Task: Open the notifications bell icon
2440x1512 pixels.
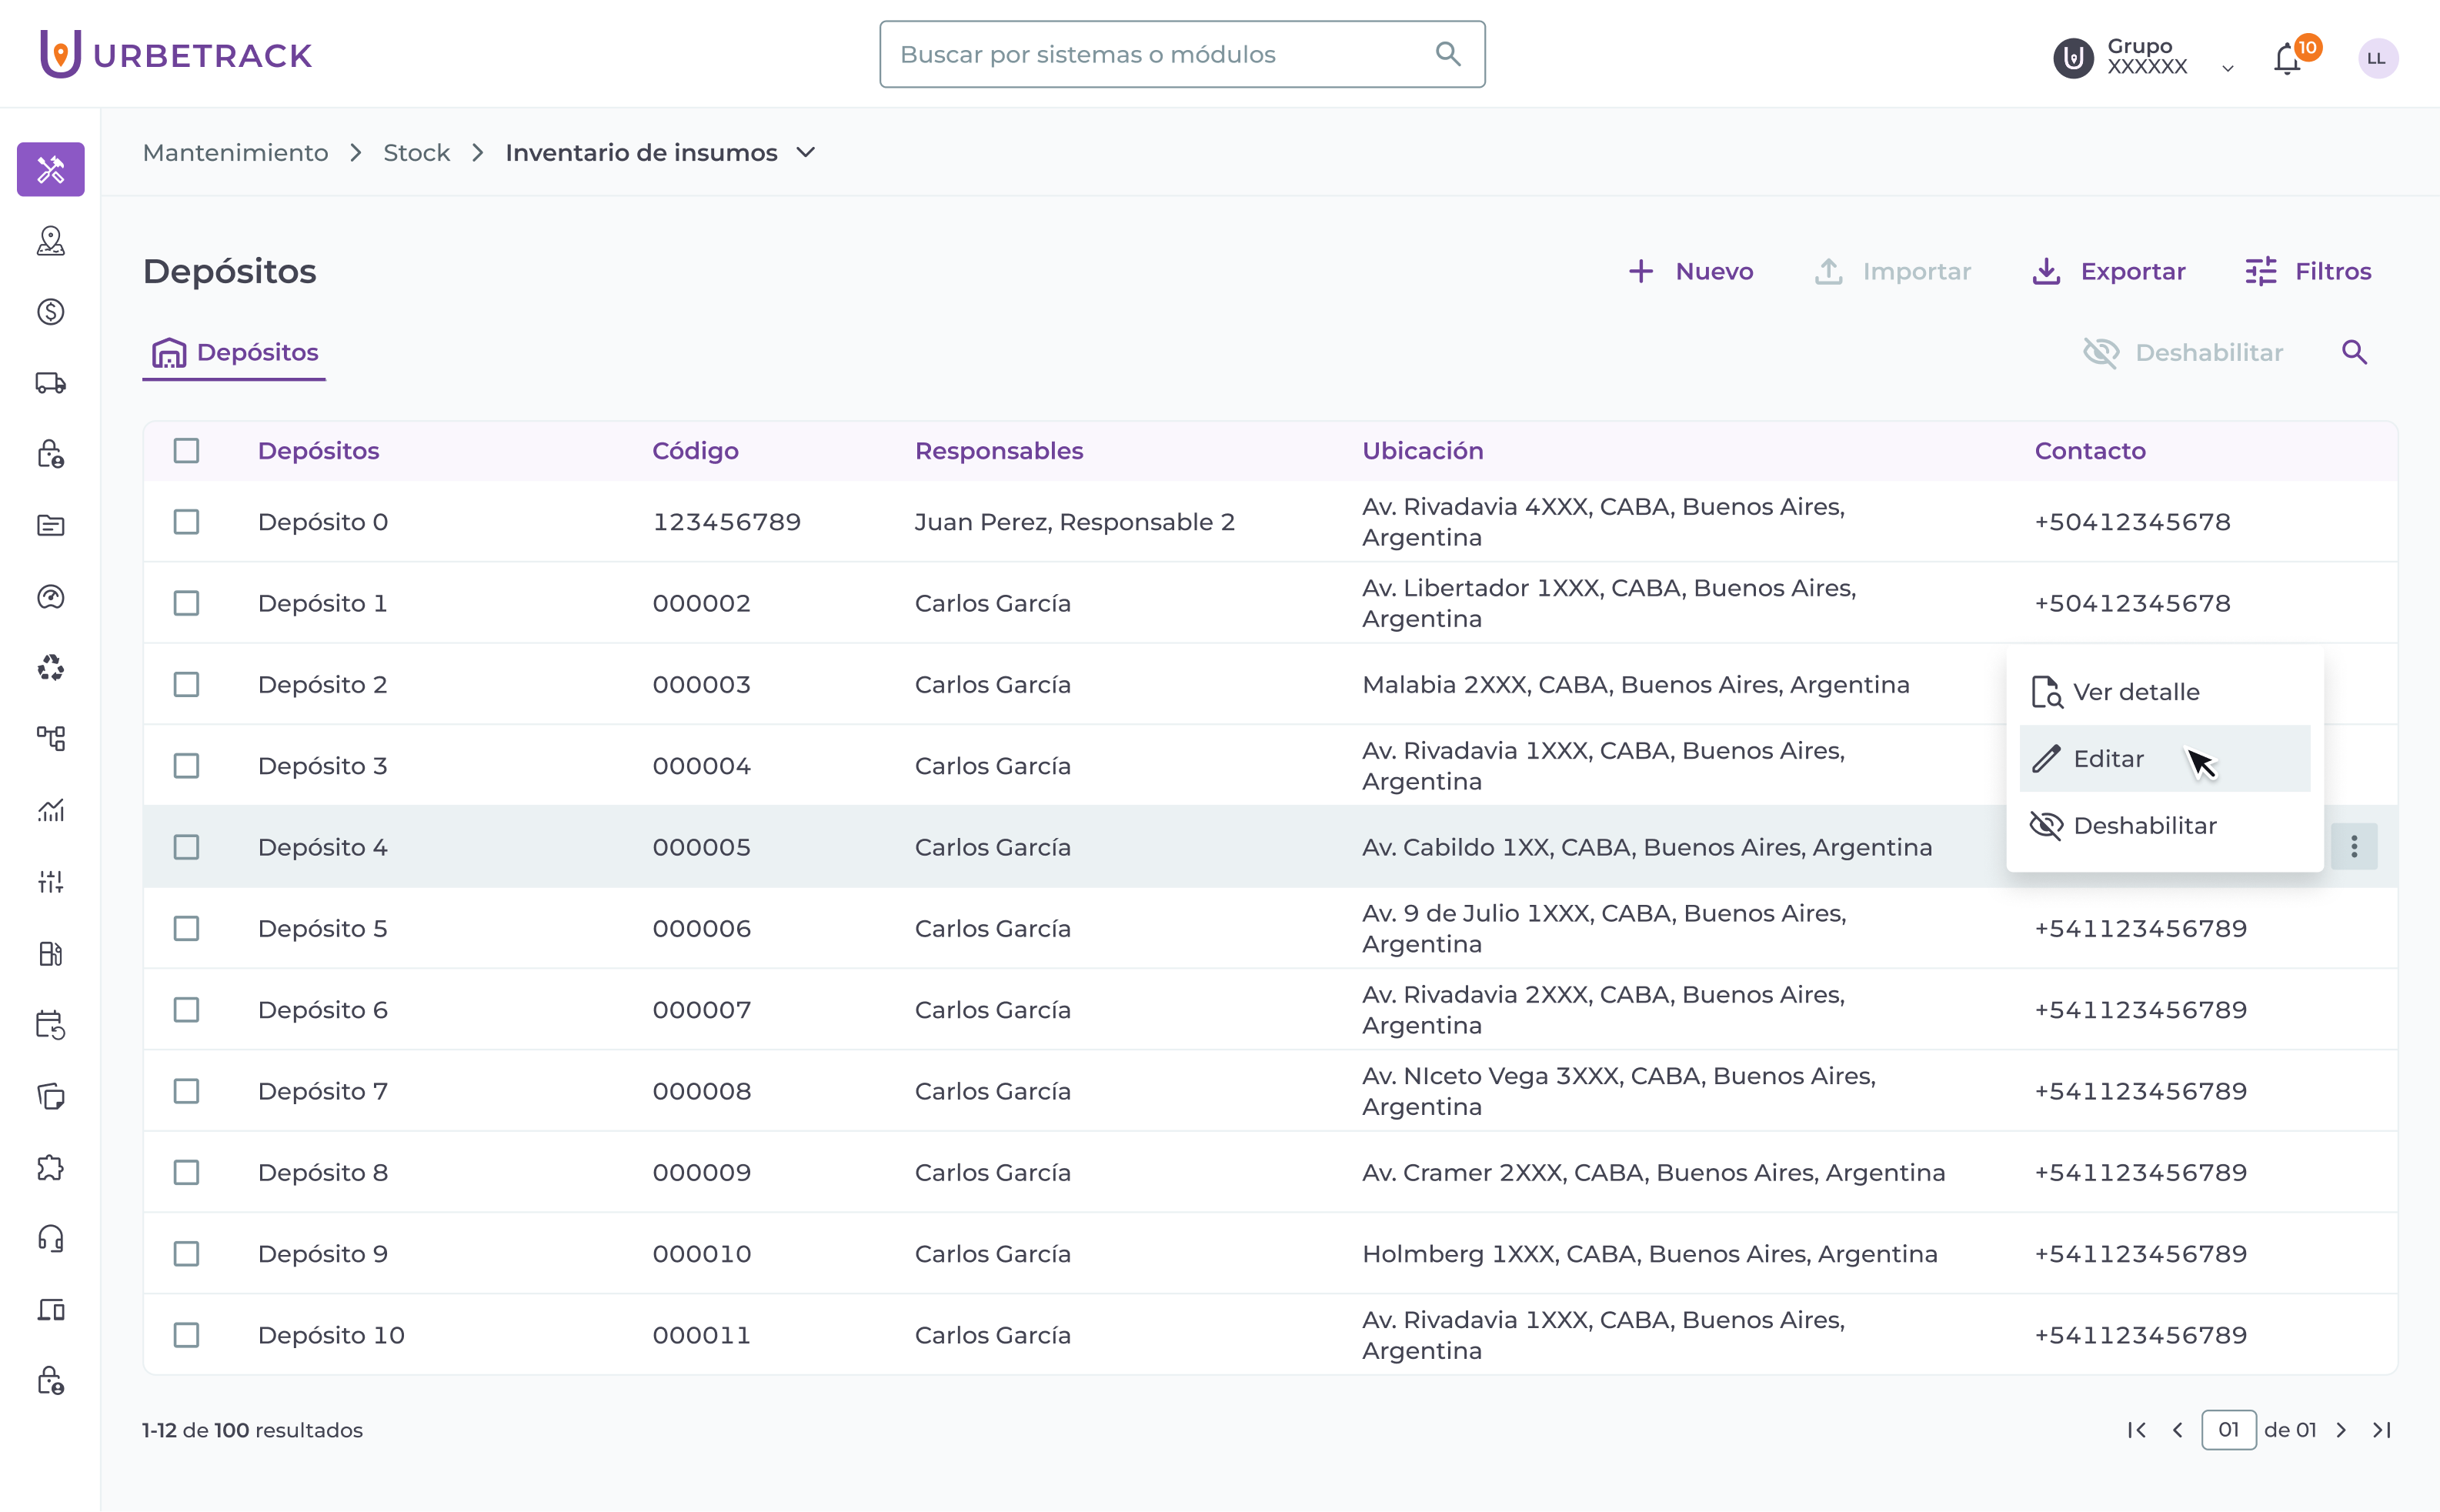Action: (2287, 59)
